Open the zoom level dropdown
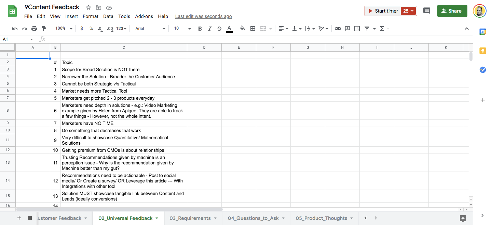492x225 pixels. [x=64, y=29]
